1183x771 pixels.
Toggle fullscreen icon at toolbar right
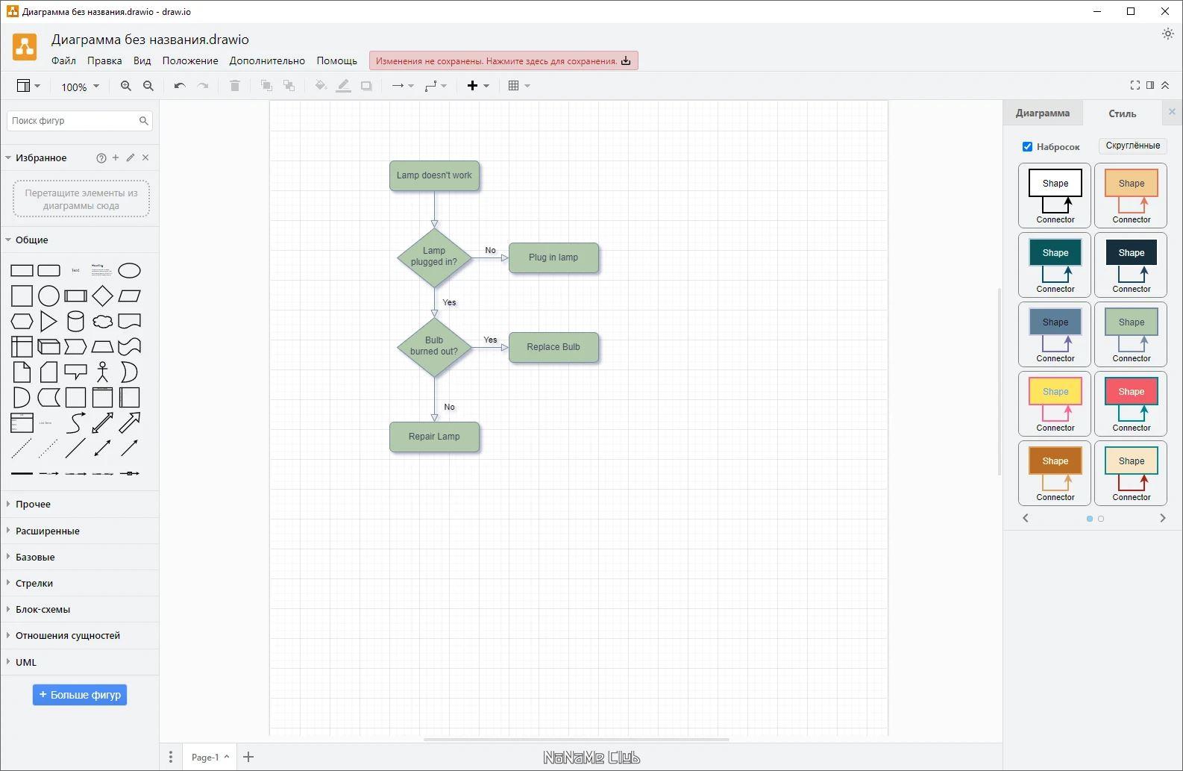(1135, 86)
